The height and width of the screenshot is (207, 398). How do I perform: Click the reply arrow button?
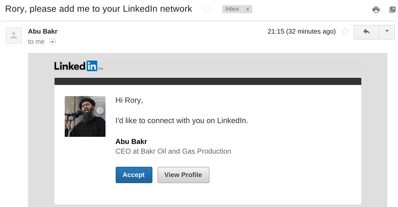(366, 32)
